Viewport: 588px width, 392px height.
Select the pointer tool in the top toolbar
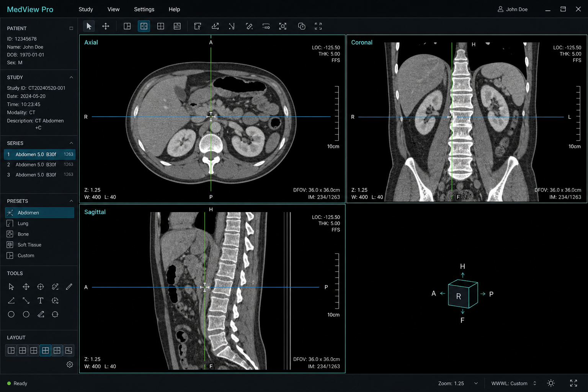pos(89,26)
